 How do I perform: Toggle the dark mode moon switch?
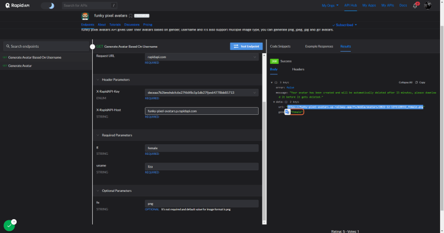tap(48, 6)
